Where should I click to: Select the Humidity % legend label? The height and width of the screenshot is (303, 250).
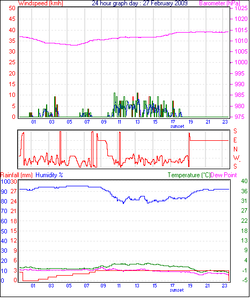[49, 175]
